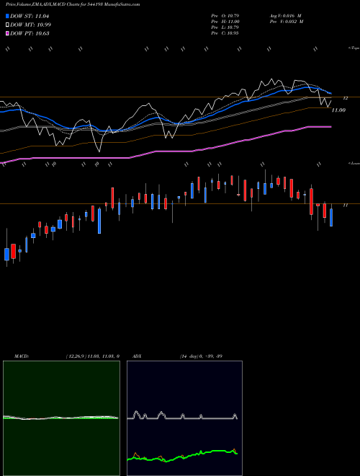The height and width of the screenshot is (476, 360).
Task: Click the ADX (14 day) values text
Action: tap(200, 356)
